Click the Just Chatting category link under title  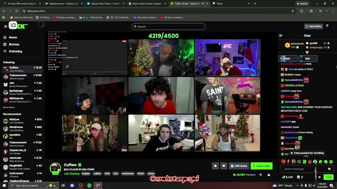[71, 174]
